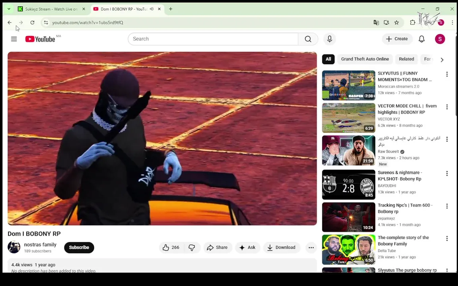This screenshot has width=458, height=286.
Task: View site information icon in address bar
Action: point(46,23)
